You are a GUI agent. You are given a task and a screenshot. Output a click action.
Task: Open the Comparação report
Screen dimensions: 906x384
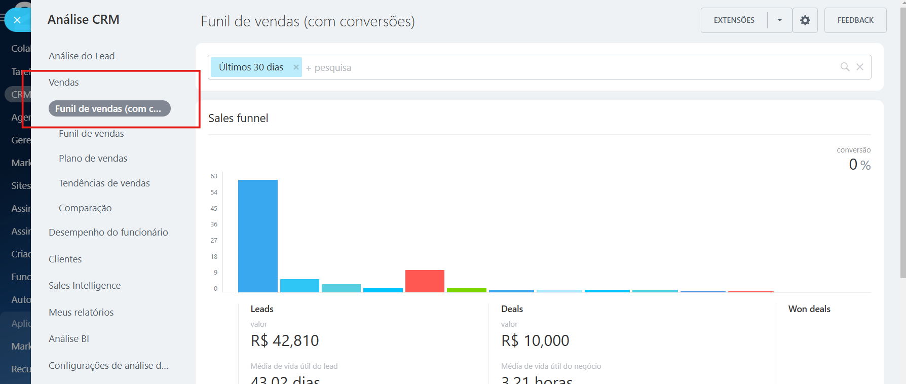[x=85, y=208]
